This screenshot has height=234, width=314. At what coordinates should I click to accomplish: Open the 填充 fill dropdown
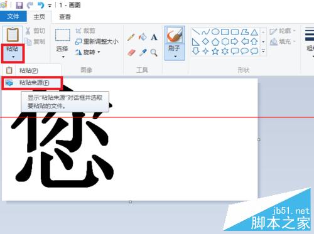click(283, 41)
